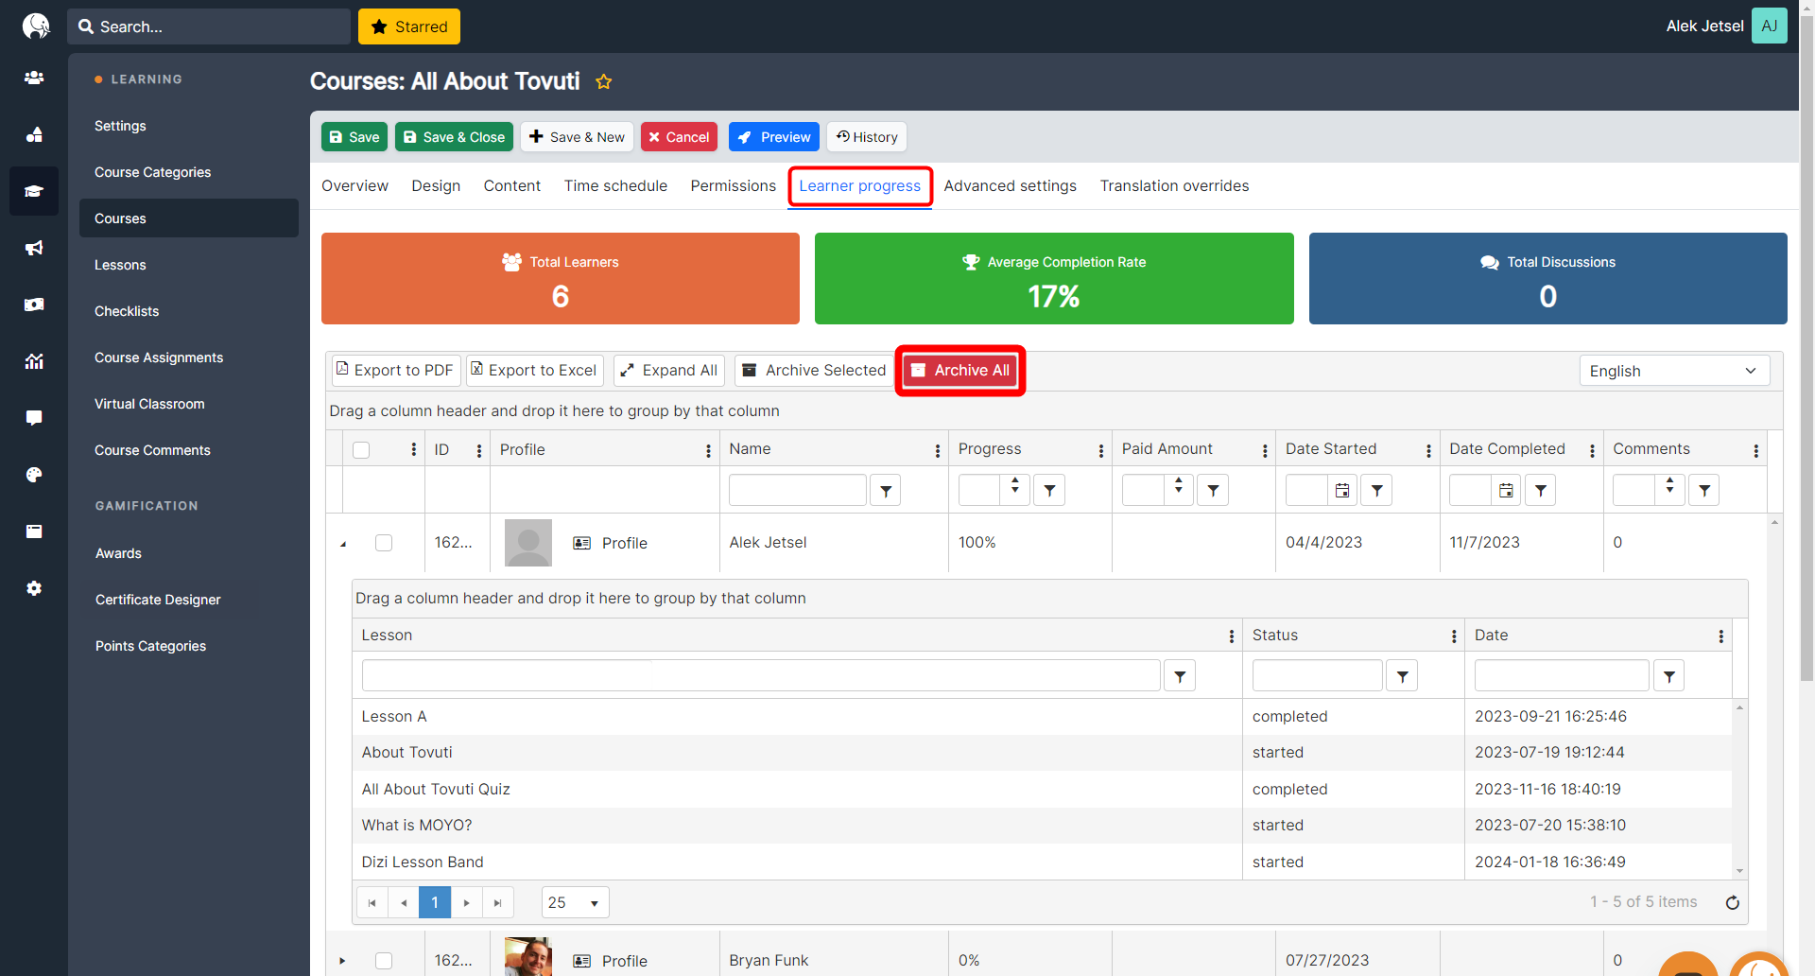Open the Date column menu dots in lessons
This screenshot has height=976, width=1815.
click(1720, 636)
